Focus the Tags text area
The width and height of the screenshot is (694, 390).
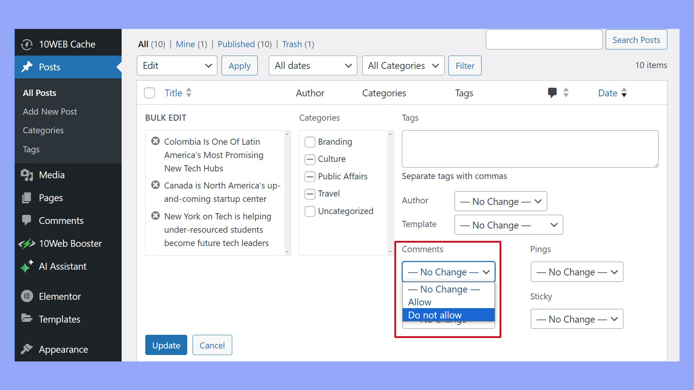530,149
